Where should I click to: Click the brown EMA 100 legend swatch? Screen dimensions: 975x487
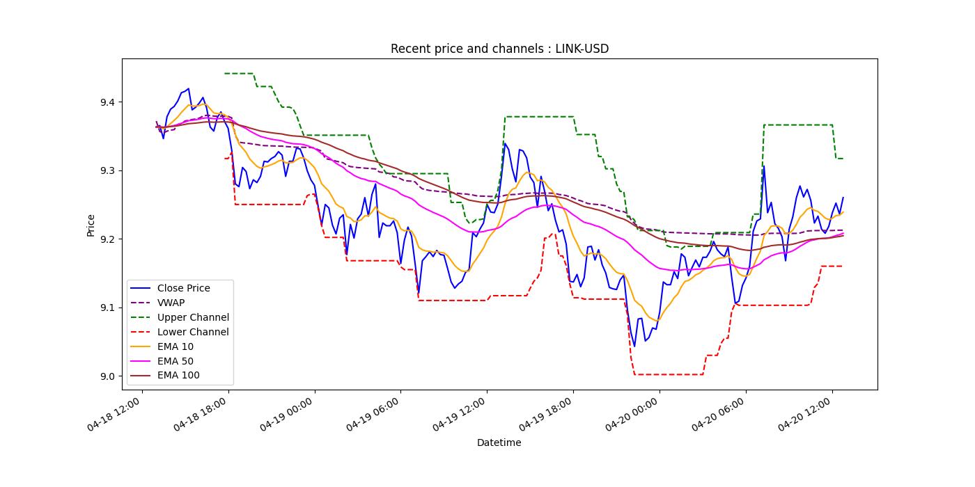coord(141,376)
